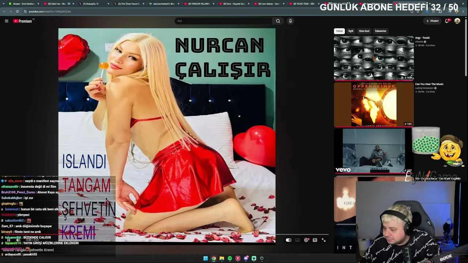
Task: Switch to the Anasayfa / X tab
Action: pos(93,4)
